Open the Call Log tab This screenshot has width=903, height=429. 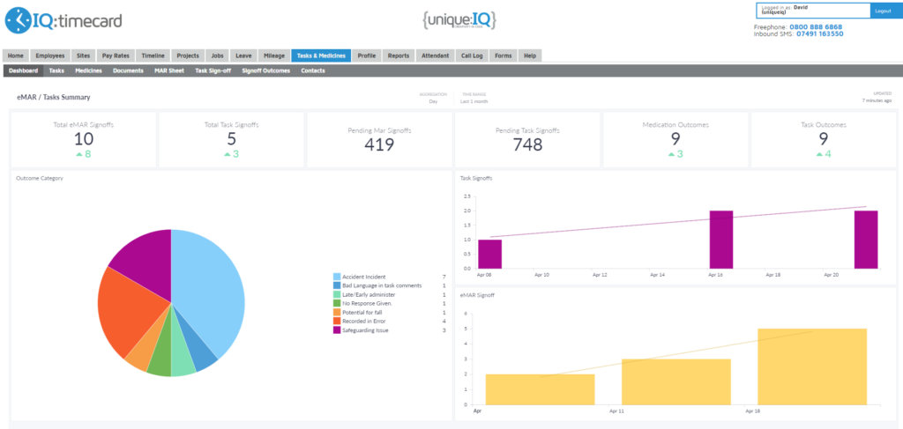(473, 55)
